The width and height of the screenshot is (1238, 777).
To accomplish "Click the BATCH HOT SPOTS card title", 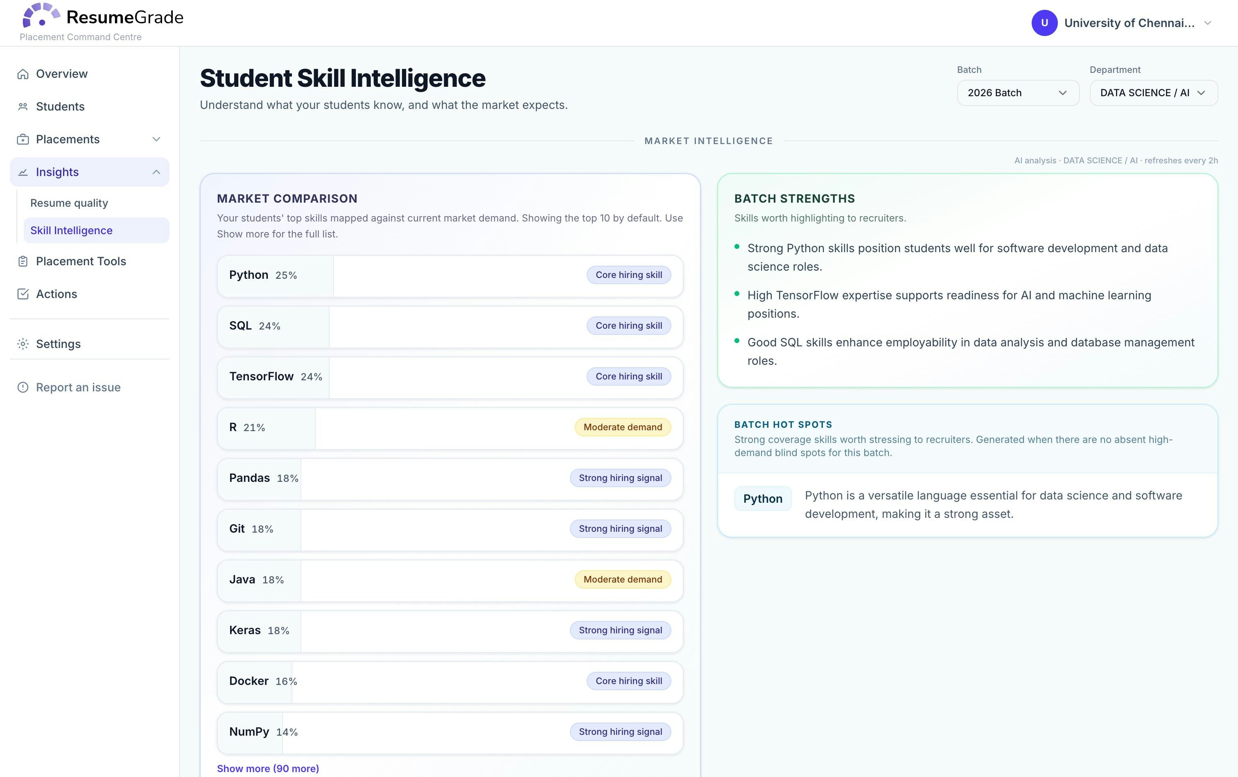I will [x=783, y=425].
